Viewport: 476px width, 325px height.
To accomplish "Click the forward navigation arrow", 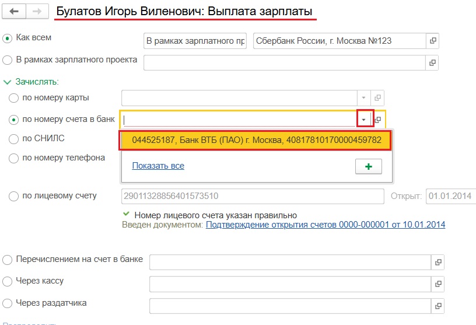I will tap(36, 12).
